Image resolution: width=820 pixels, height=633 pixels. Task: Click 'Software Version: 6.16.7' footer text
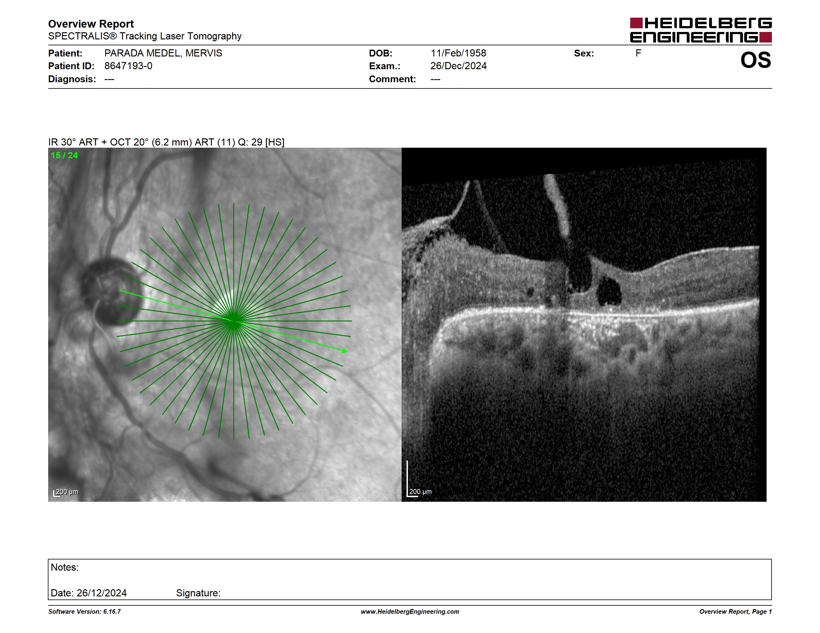pyautogui.click(x=84, y=612)
